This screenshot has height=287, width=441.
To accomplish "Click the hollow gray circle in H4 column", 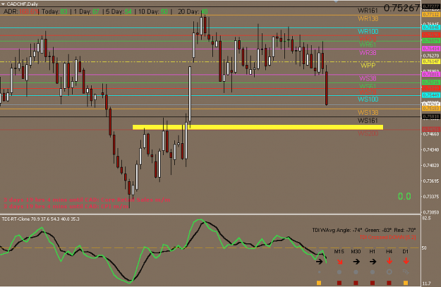I will (389, 272).
